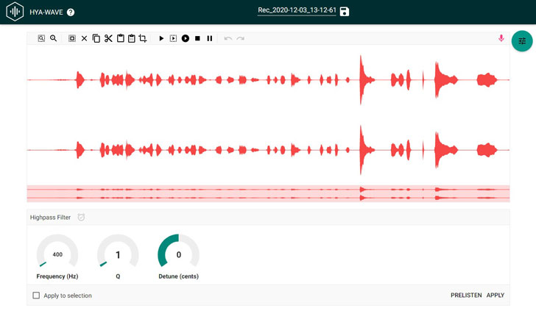Click the recording file name field
Viewport: 536px width, 319px height.
coord(296,11)
